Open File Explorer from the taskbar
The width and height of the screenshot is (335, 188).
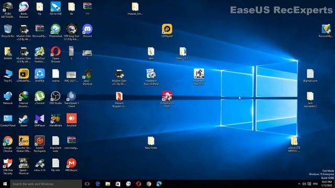click(108, 184)
